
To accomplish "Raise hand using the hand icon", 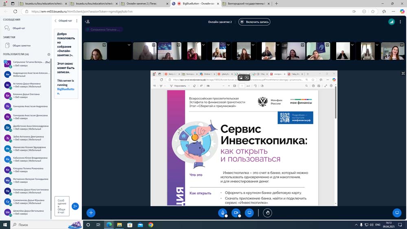I will pos(268,213).
